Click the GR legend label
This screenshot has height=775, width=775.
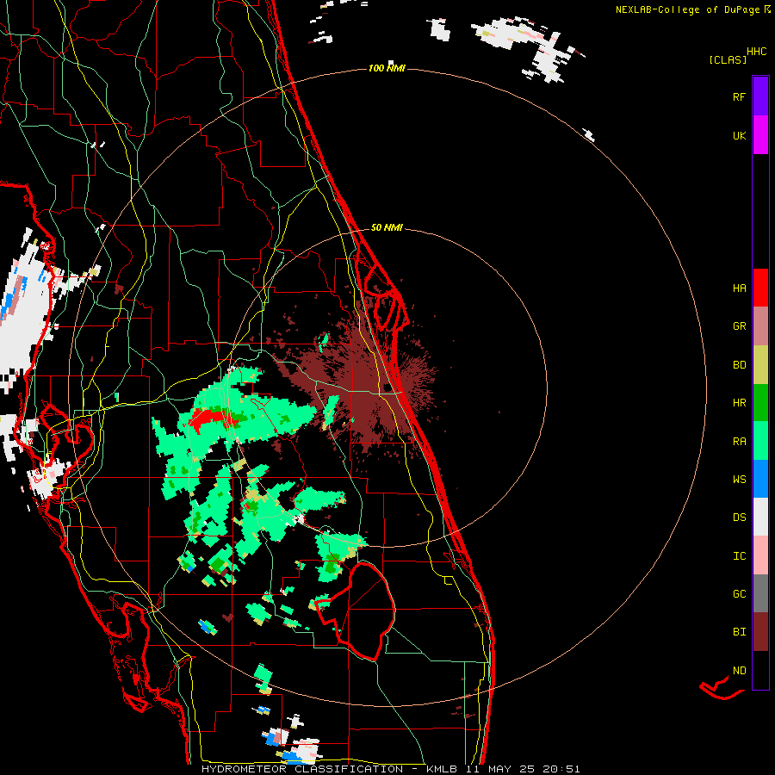(739, 326)
